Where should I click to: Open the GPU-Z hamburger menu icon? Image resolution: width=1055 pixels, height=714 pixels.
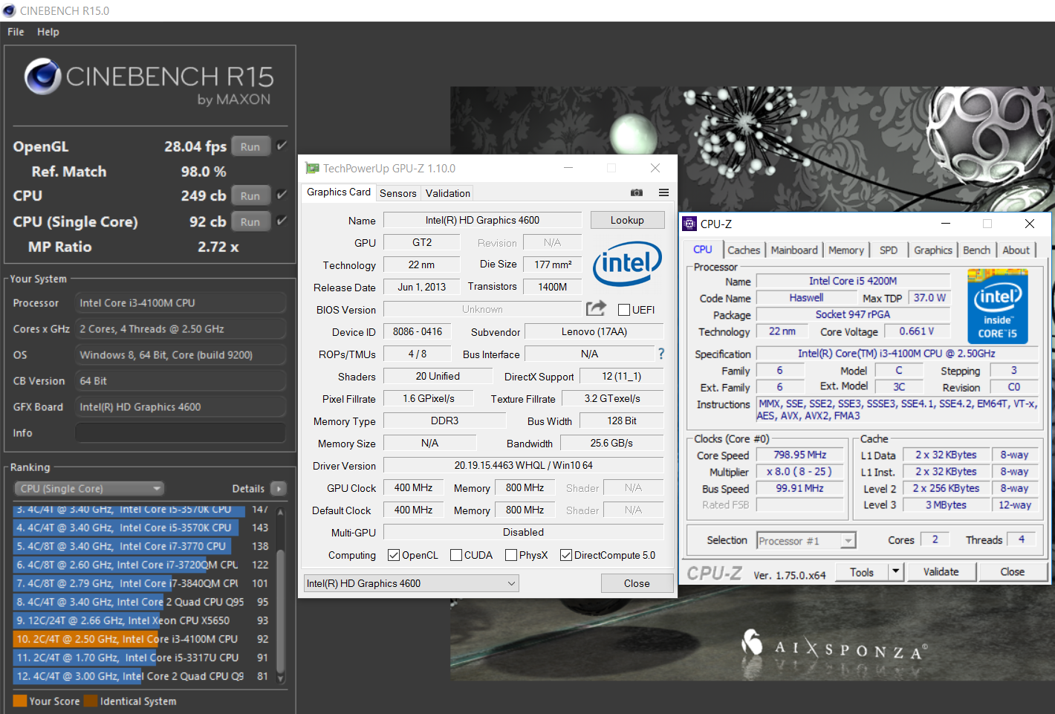pos(663,192)
